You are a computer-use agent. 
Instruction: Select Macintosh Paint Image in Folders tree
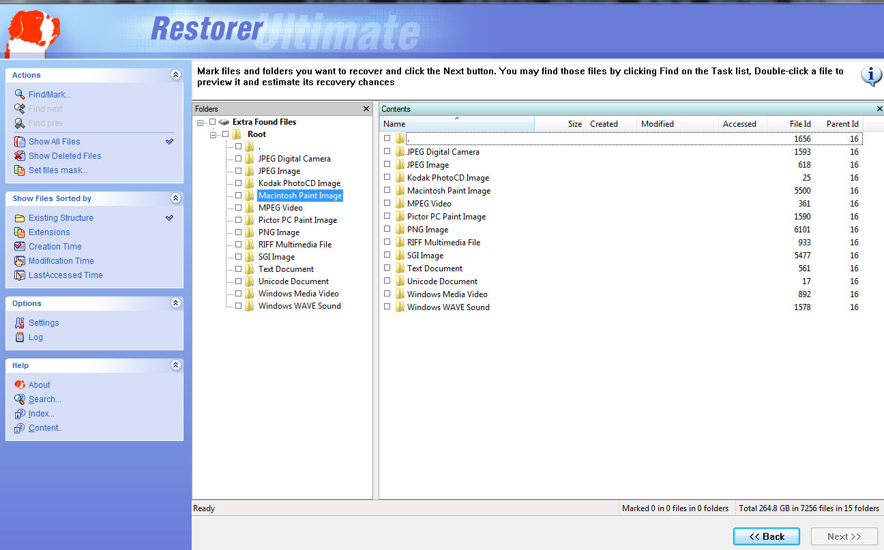tap(300, 196)
